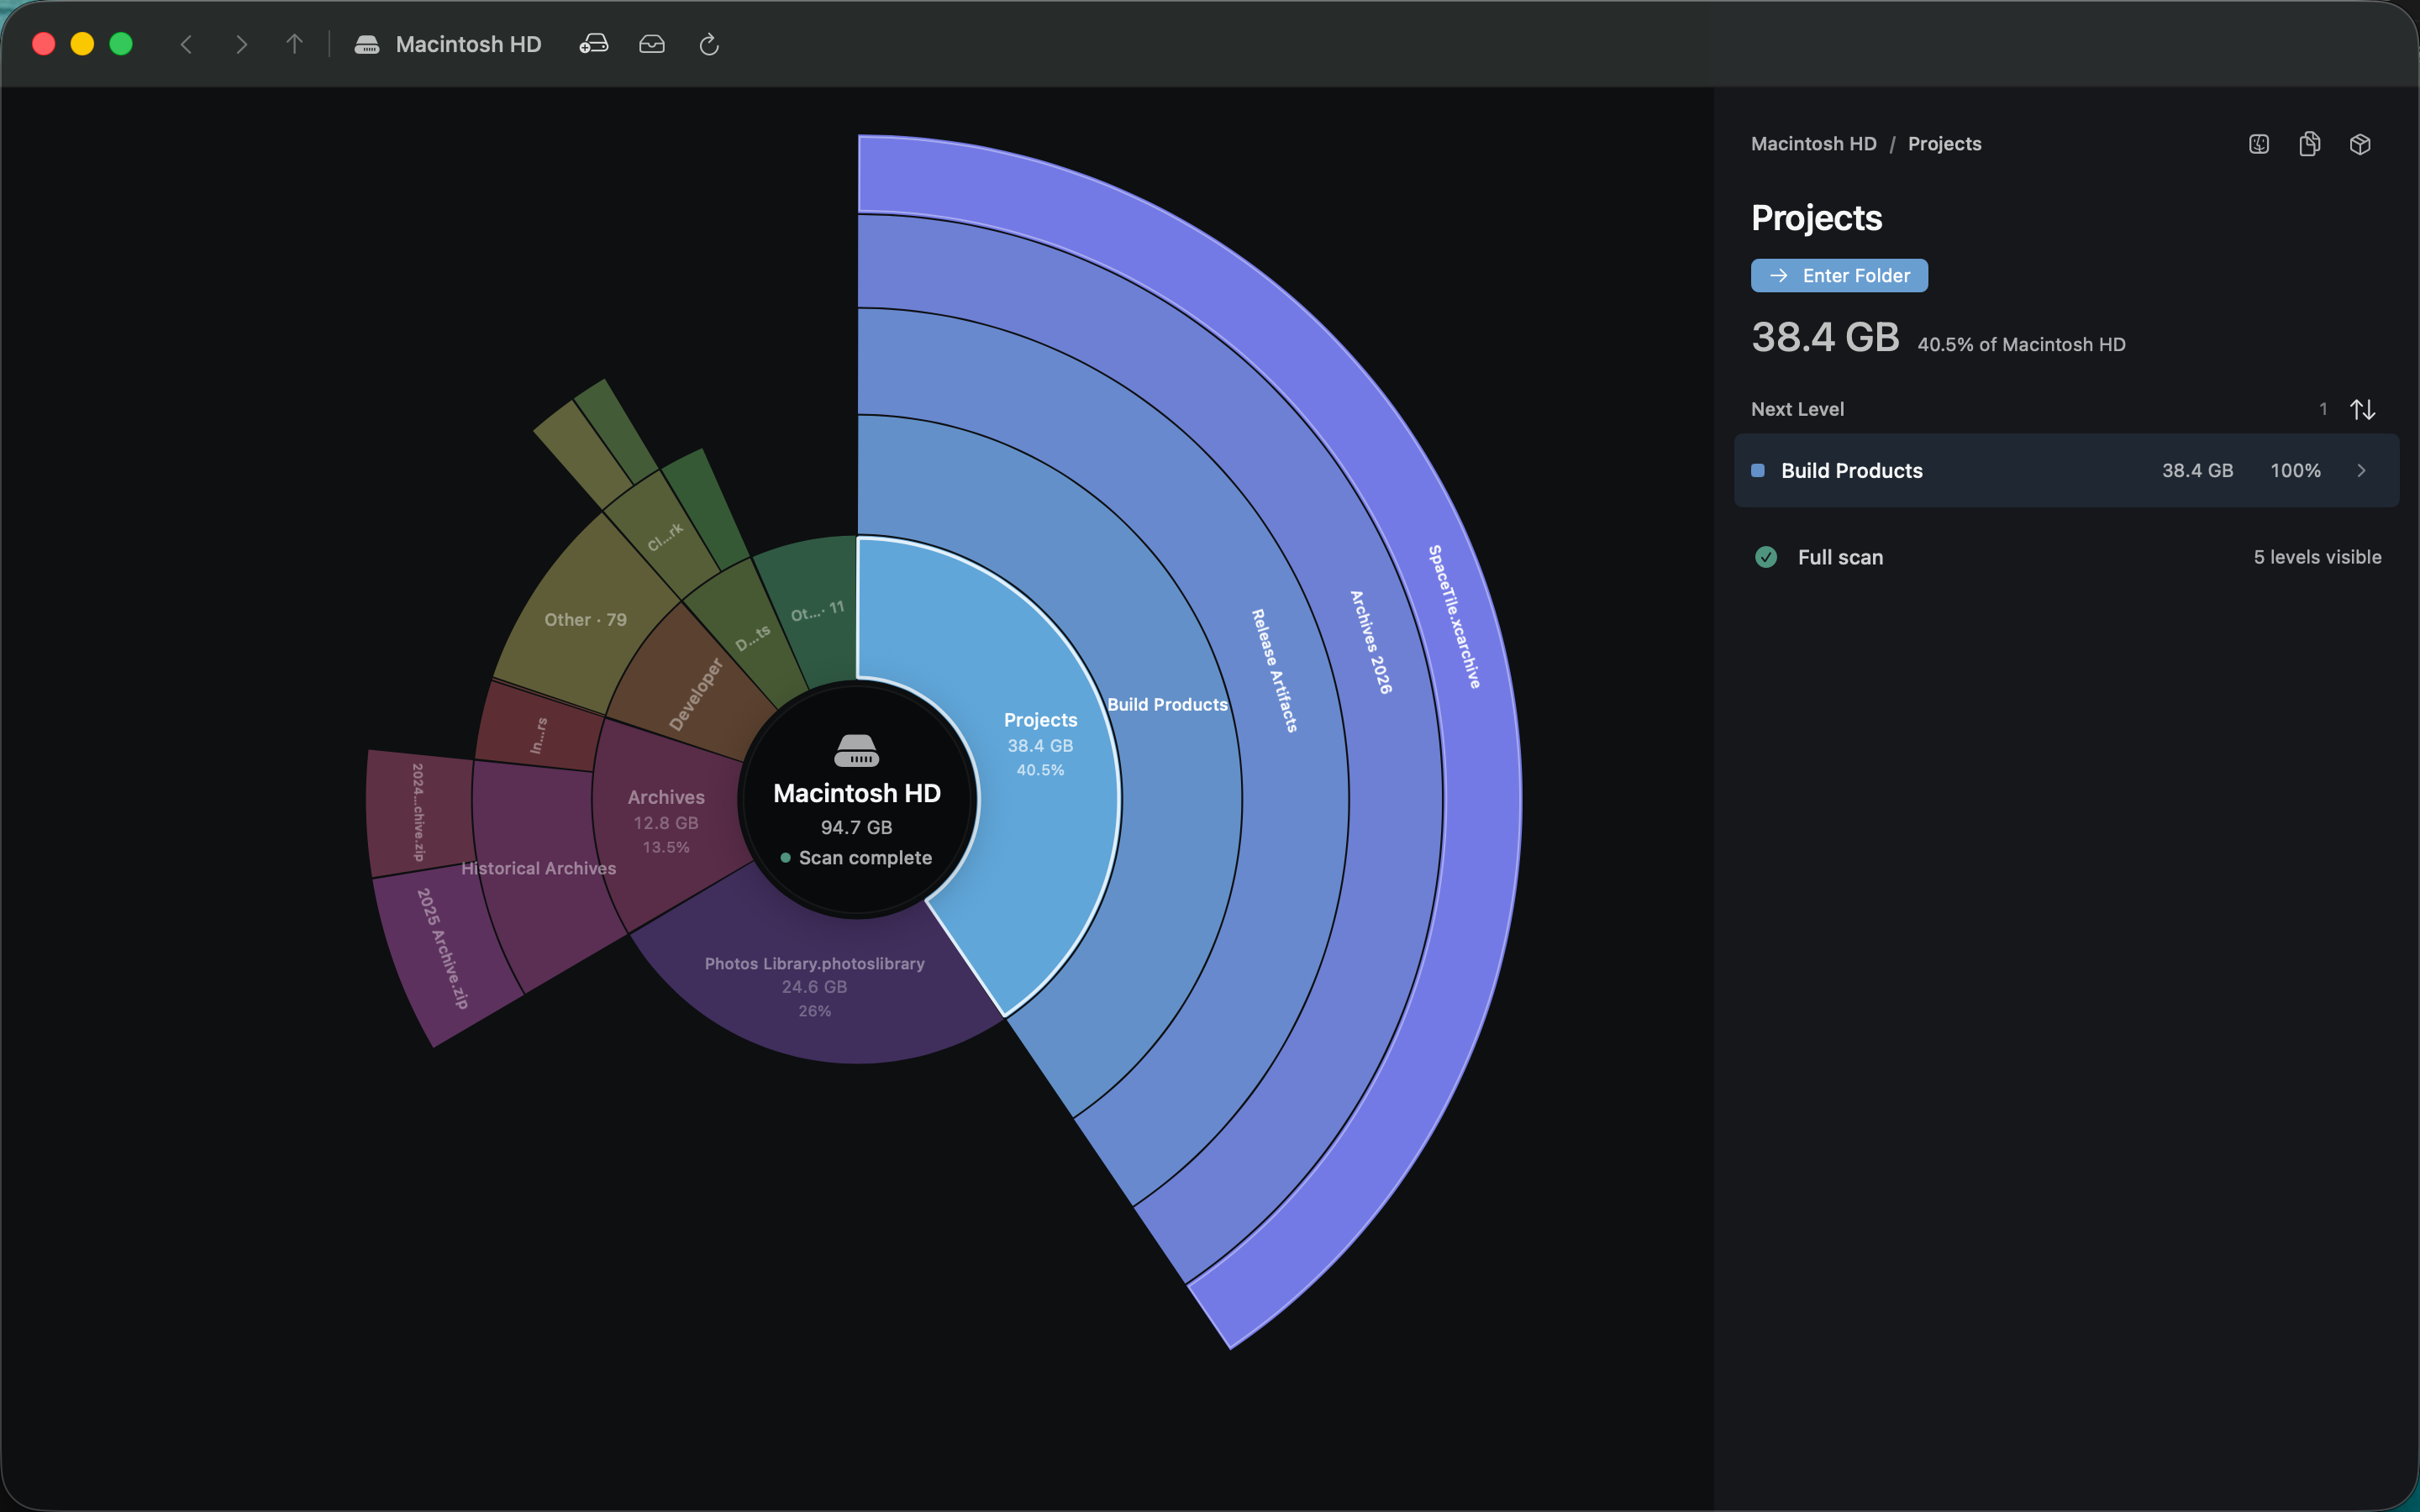Toggle sort order of Next Level

click(x=2362, y=409)
